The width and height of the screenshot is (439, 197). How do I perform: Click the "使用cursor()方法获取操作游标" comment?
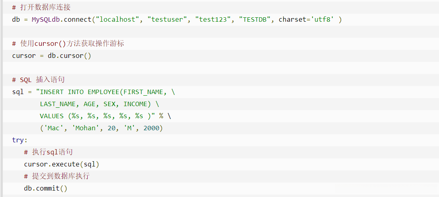click(68, 43)
